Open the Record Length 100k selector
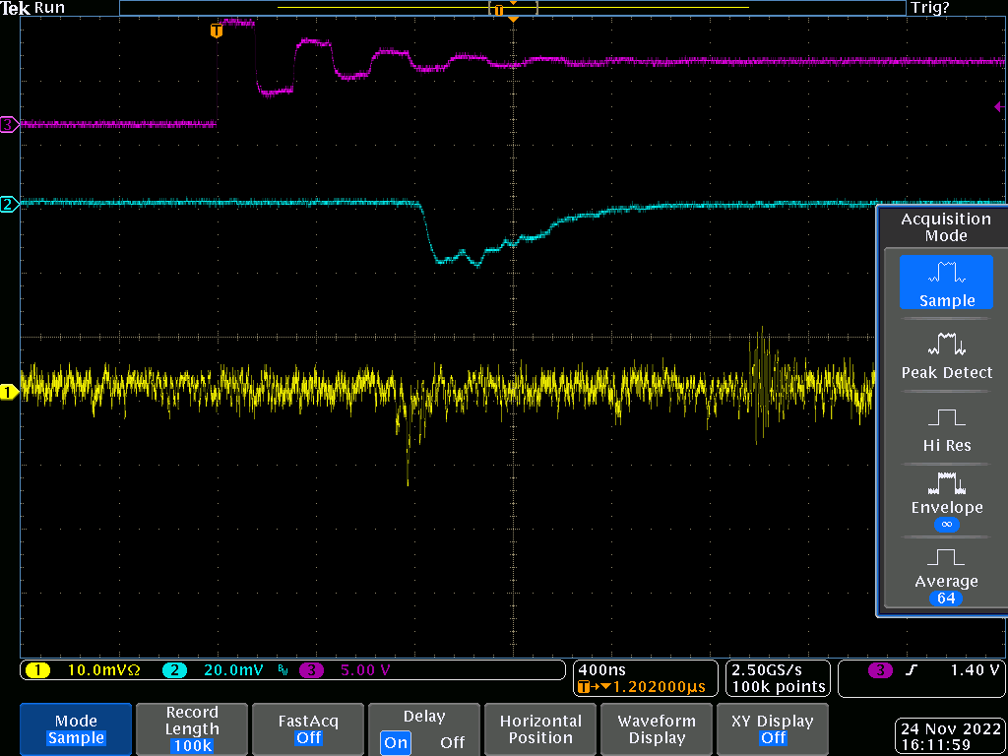The width and height of the screenshot is (1008, 756). [192, 729]
